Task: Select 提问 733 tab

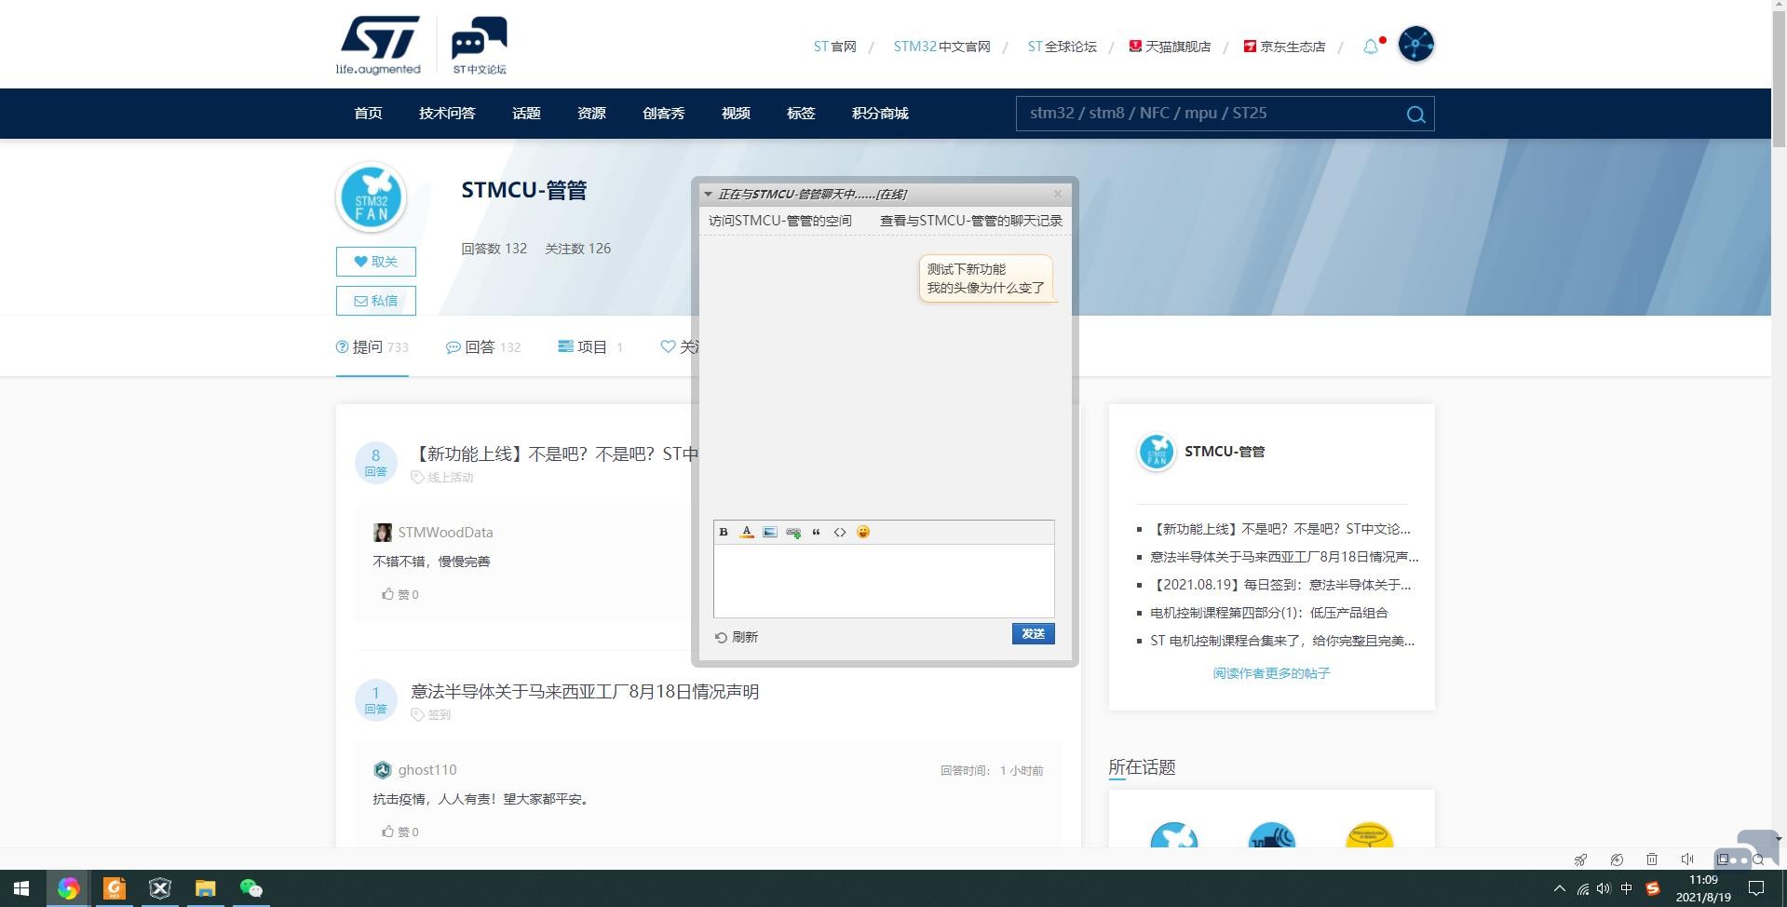Action: pyautogui.click(x=372, y=347)
